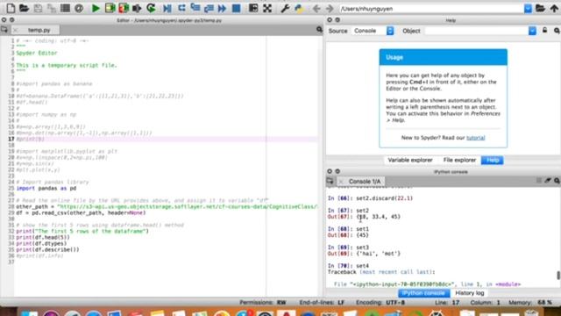This screenshot has height=316, width=561.
Task: Open Preferences wrench icon
Action: (x=285, y=8)
